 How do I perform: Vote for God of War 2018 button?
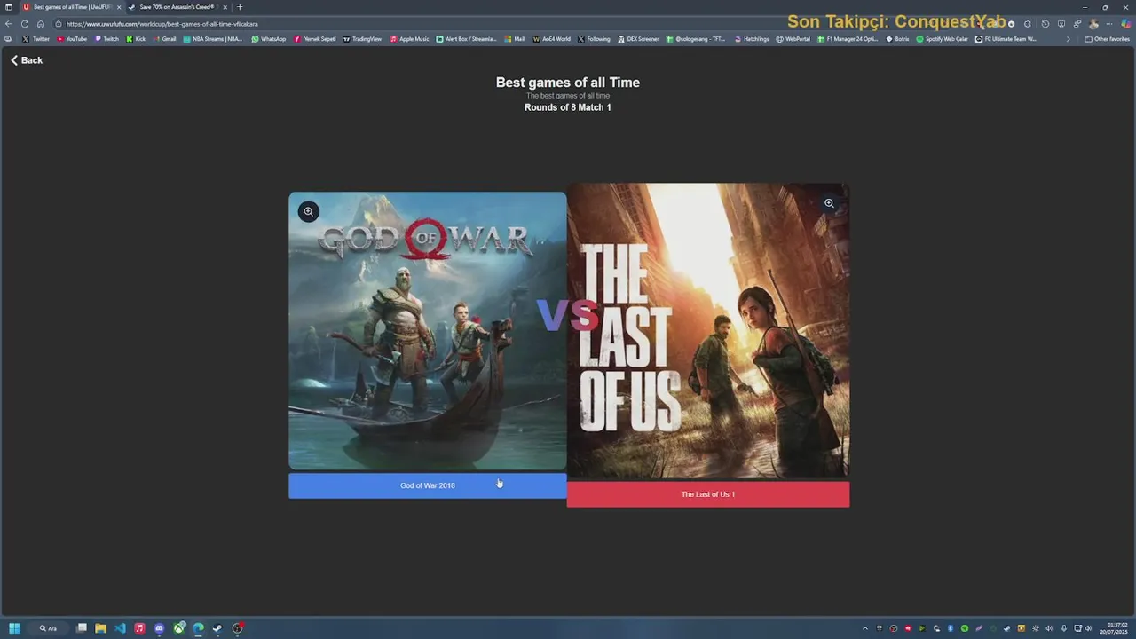[x=427, y=485]
